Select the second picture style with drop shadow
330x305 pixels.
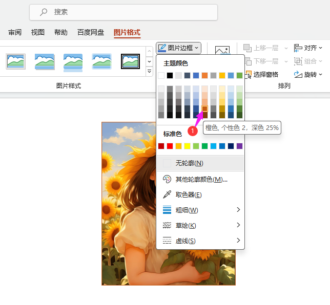[x=45, y=61]
